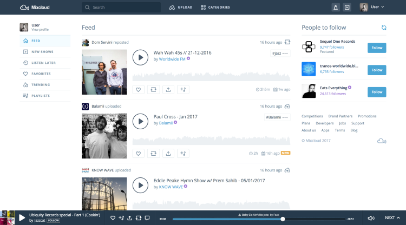Viewport: 406px width, 225px height.
Task: Refresh the People to follow list
Action: coord(384,28)
